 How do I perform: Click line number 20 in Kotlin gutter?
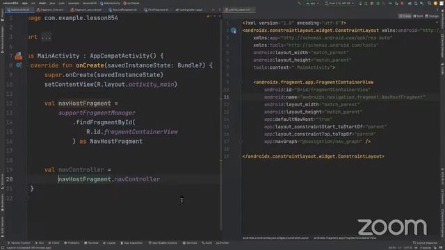(9, 179)
